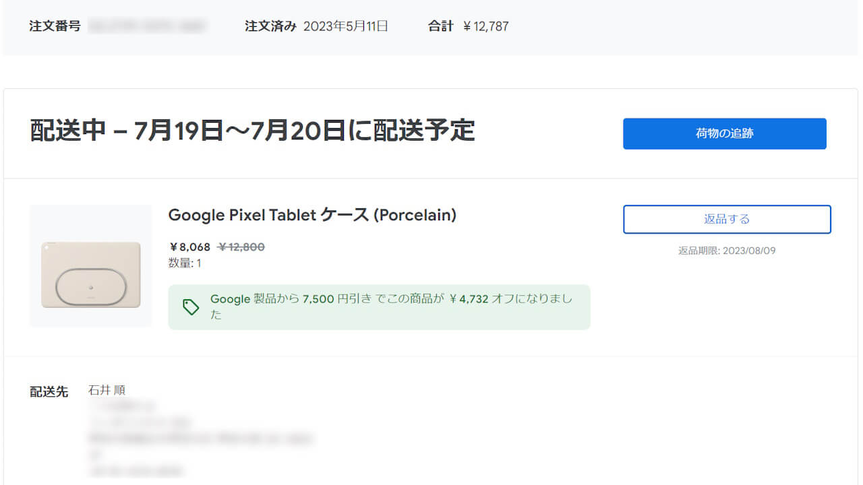
Task: Click the 合計 total label
Action: [x=440, y=26]
